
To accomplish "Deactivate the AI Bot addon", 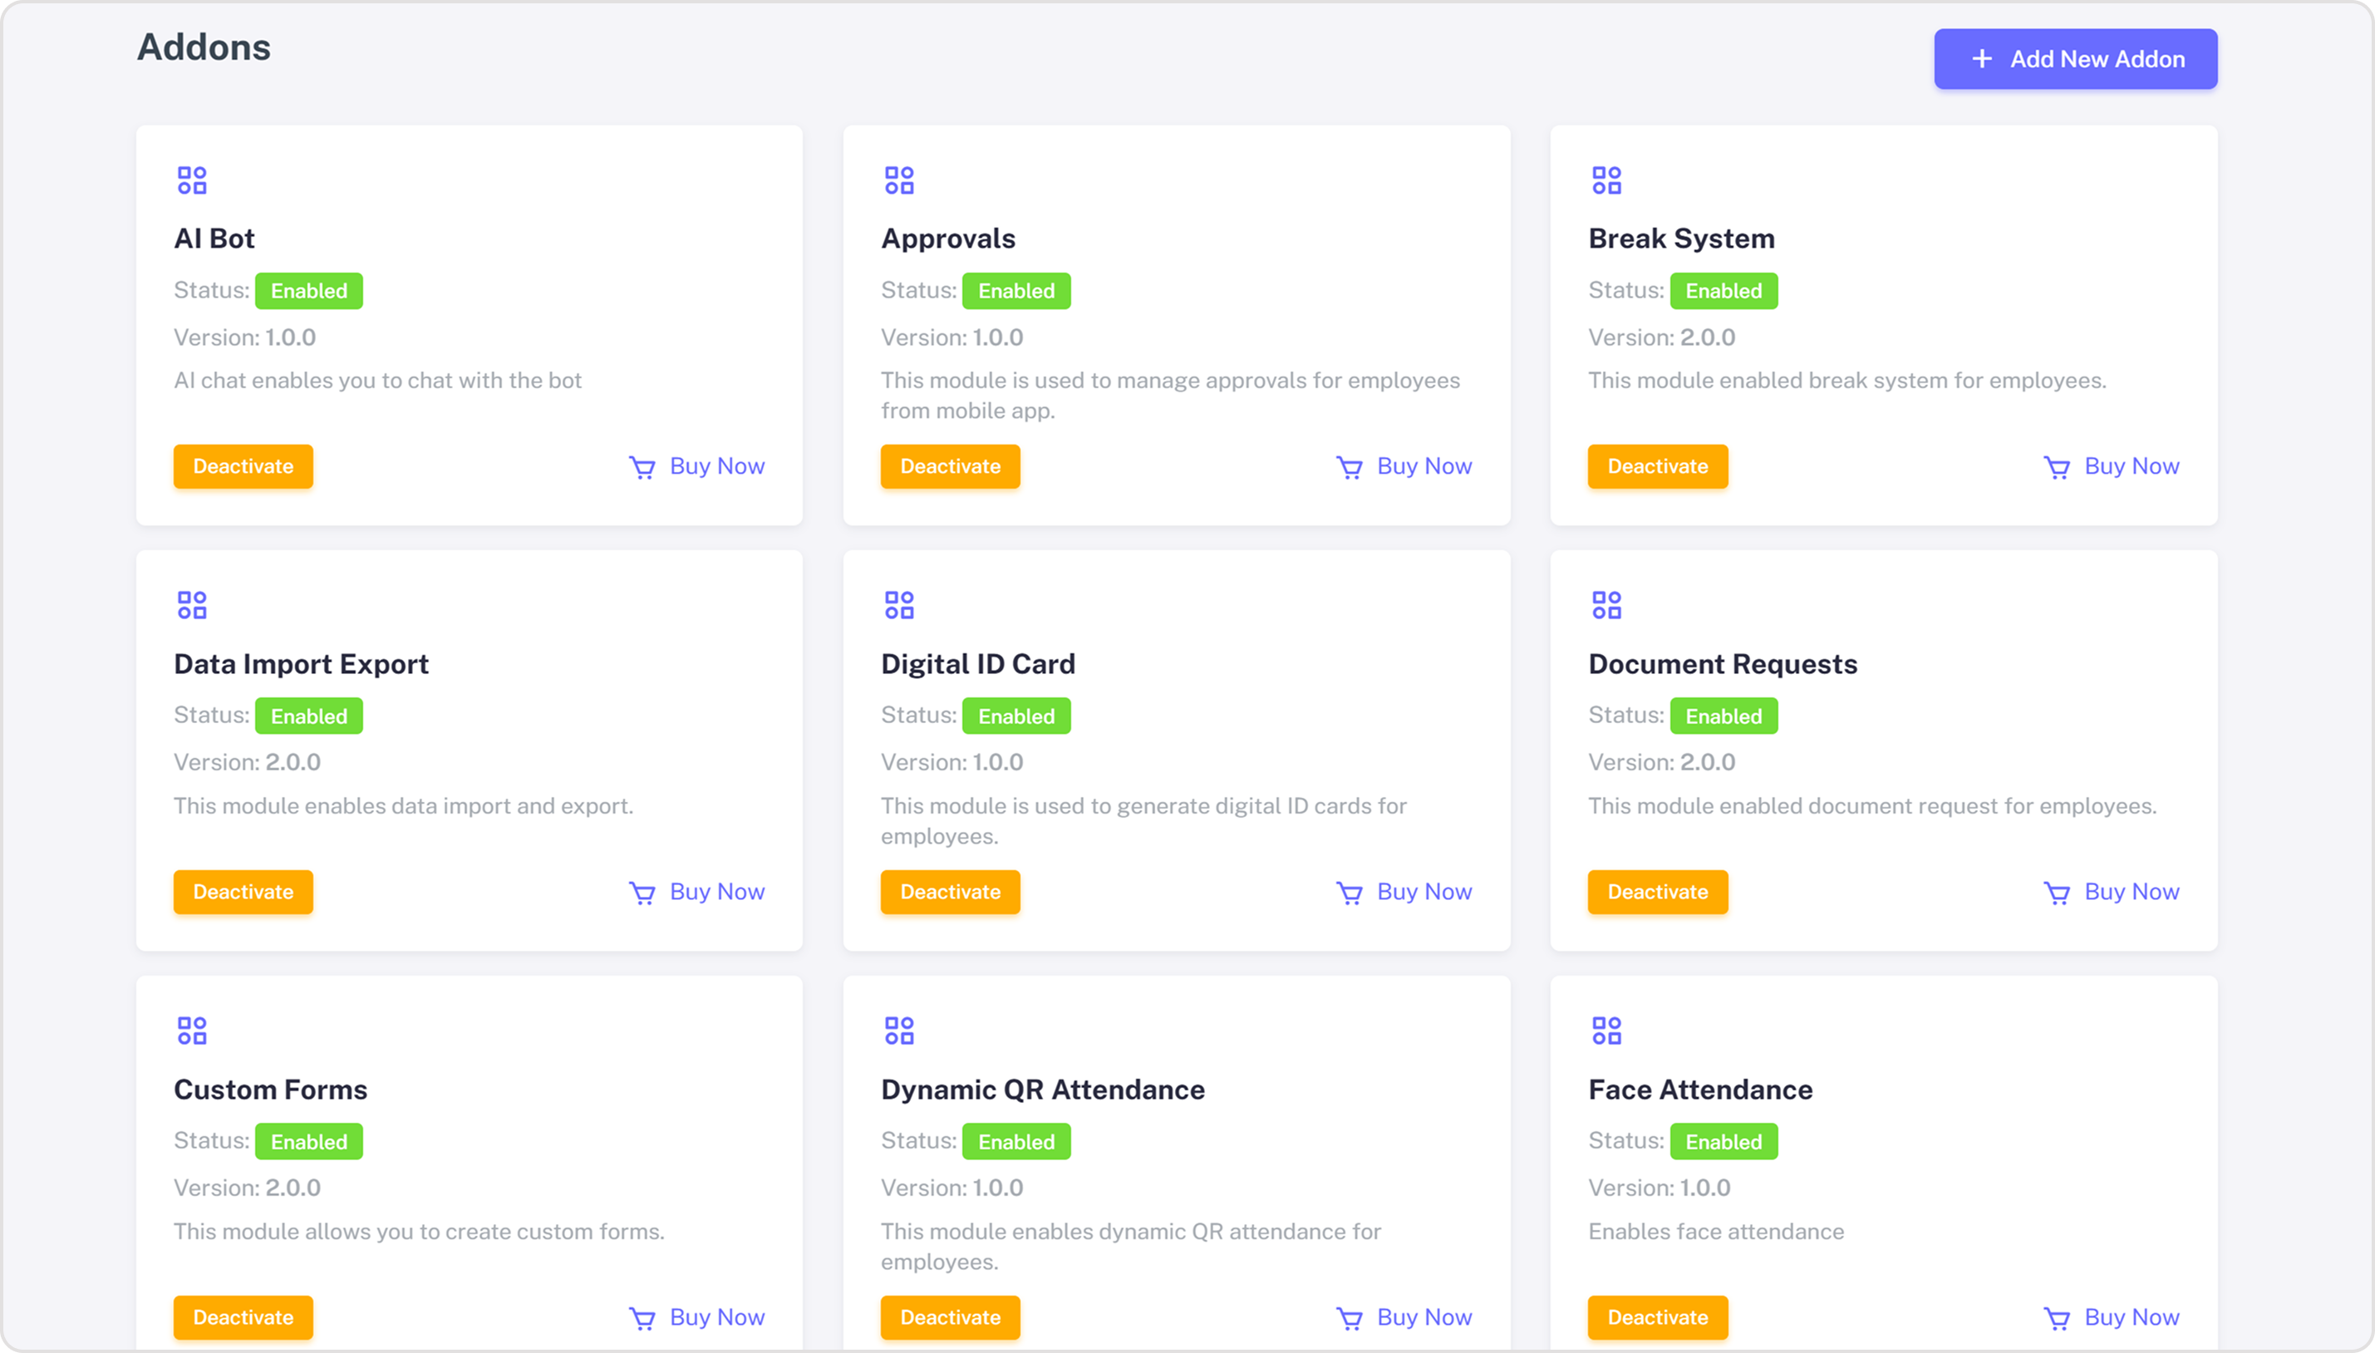I will (243, 466).
